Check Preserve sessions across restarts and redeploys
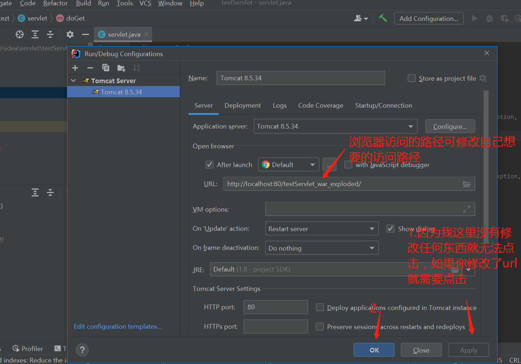The width and height of the screenshot is (521, 364). pyautogui.click(x=320, y=327)
